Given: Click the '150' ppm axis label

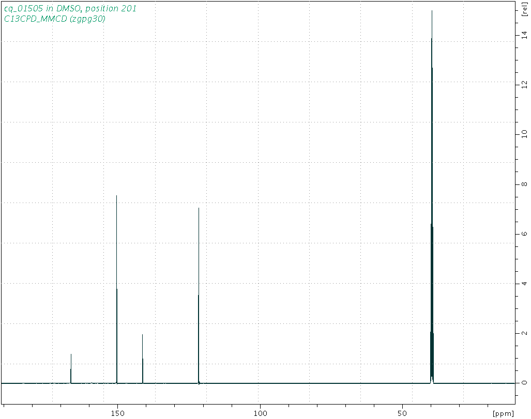Looking at the screenshot, I should 117,413.
